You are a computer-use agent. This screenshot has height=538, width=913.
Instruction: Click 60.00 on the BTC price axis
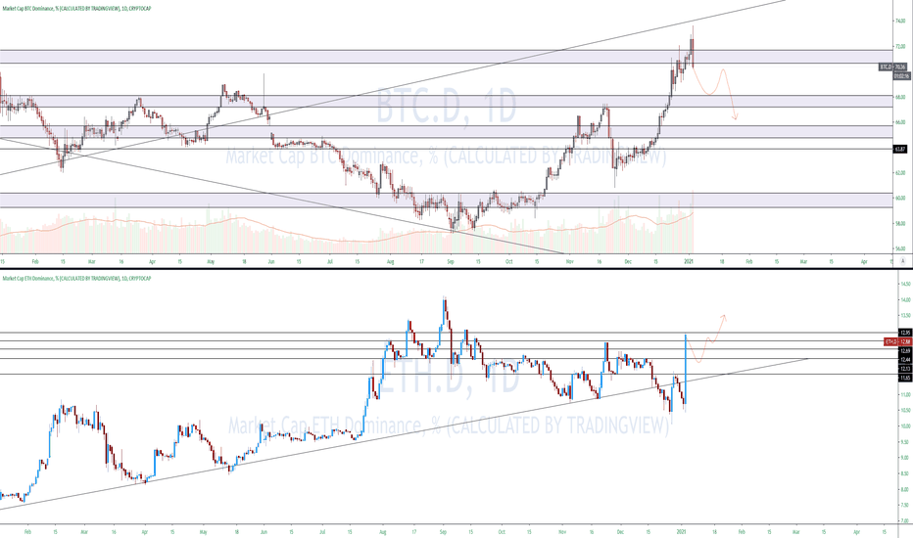[x=900, y=198]
